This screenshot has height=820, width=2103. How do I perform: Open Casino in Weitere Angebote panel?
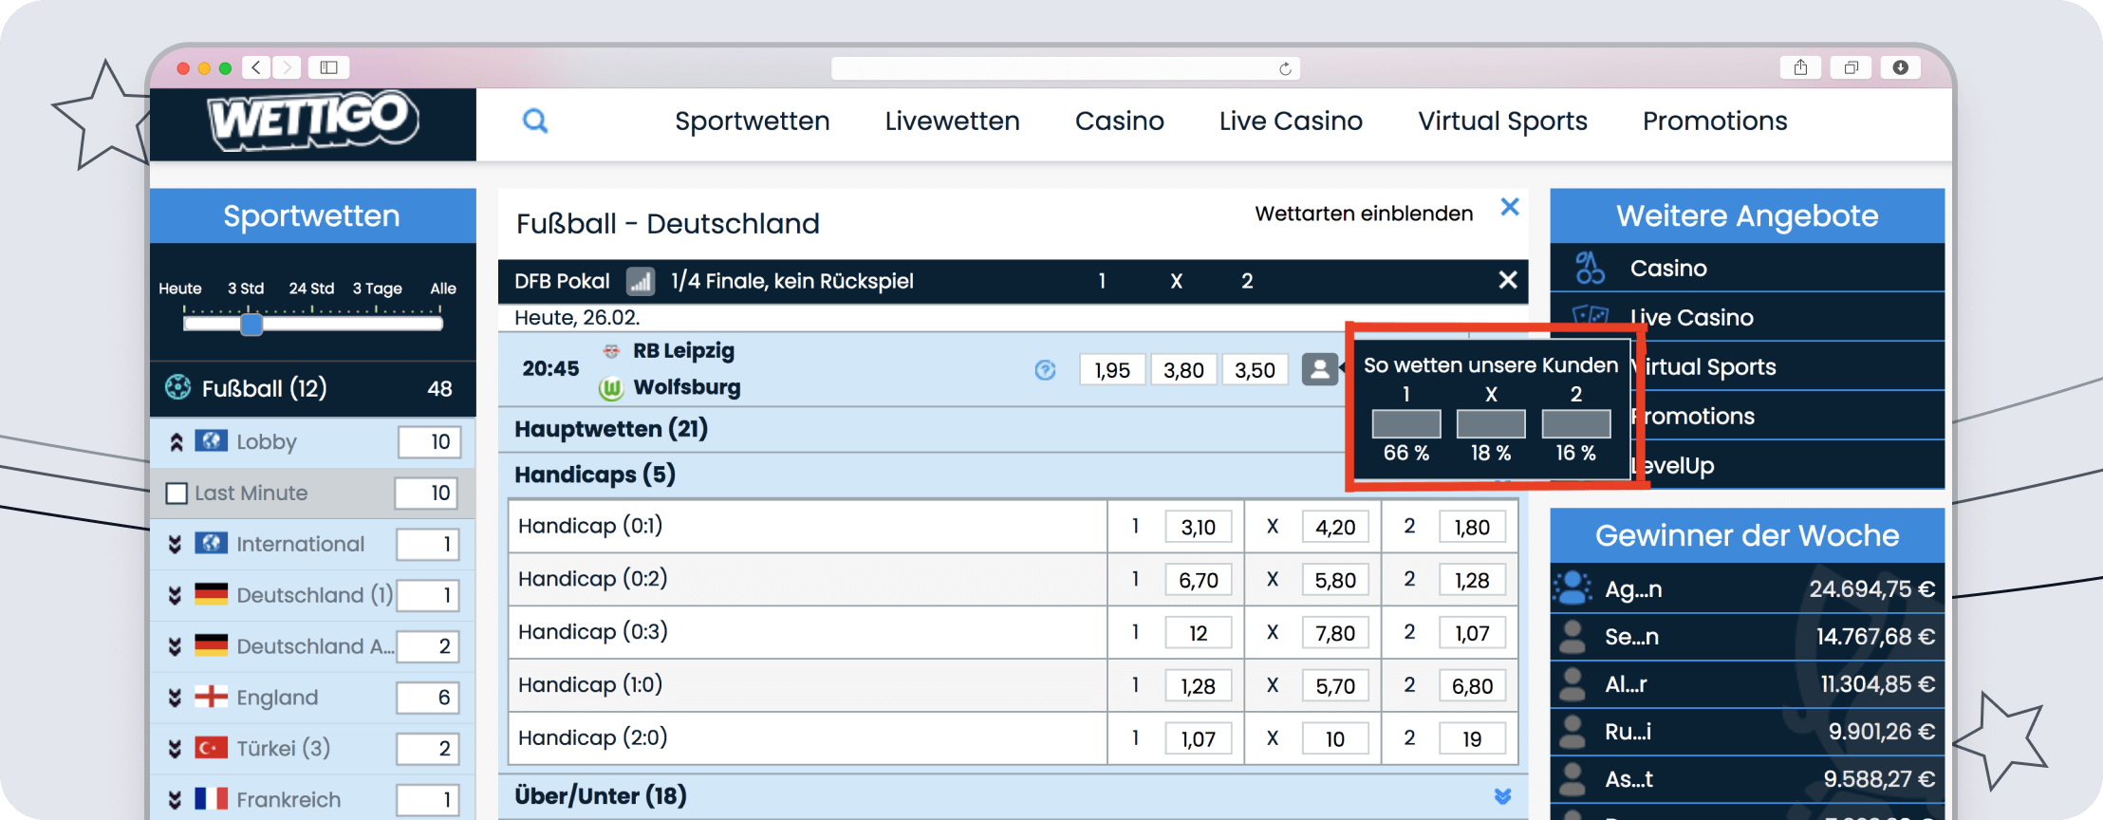pos(1747,269)
